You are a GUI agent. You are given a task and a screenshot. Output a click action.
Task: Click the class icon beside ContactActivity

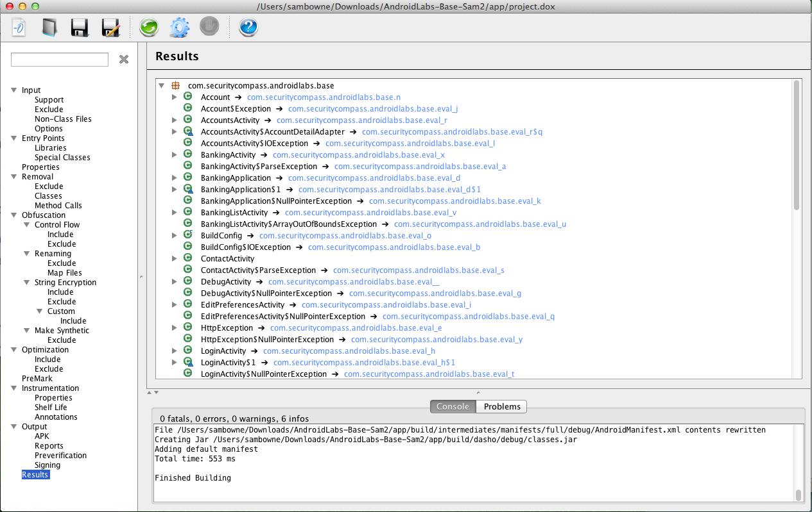(x=188, y=258)
